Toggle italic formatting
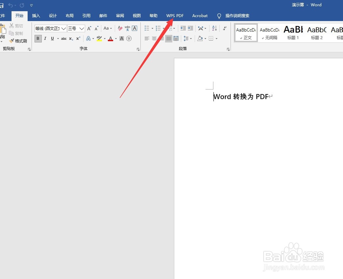This screenshot has height=279, width=343. (45, 38)
